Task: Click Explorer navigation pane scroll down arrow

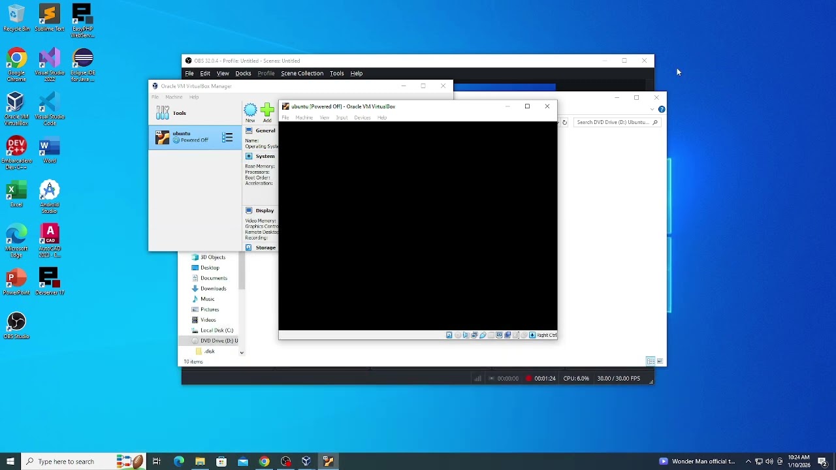Action: point(242,352)
